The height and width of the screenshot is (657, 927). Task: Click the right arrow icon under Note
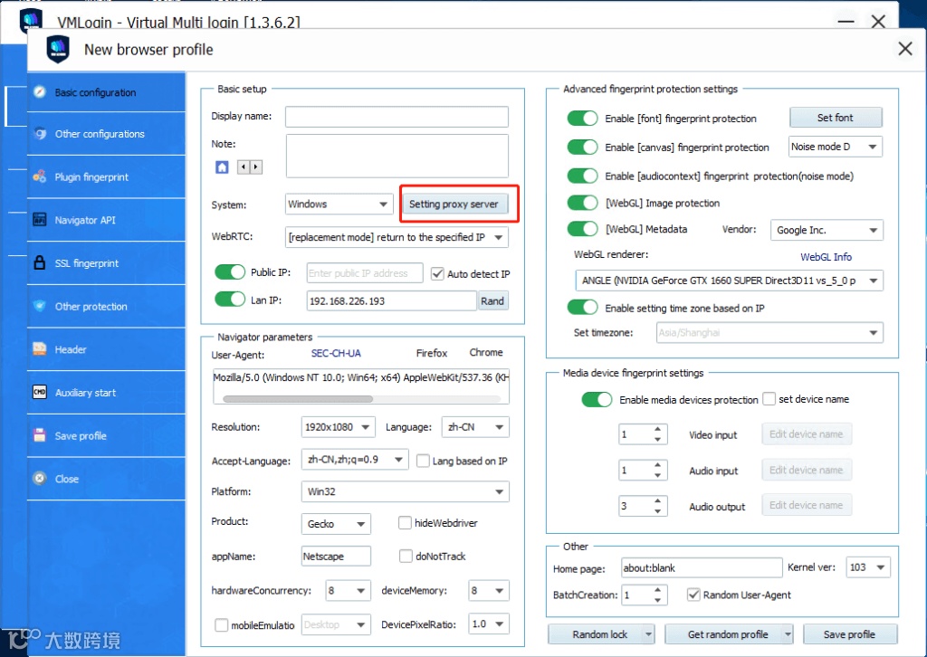[256, 167]
